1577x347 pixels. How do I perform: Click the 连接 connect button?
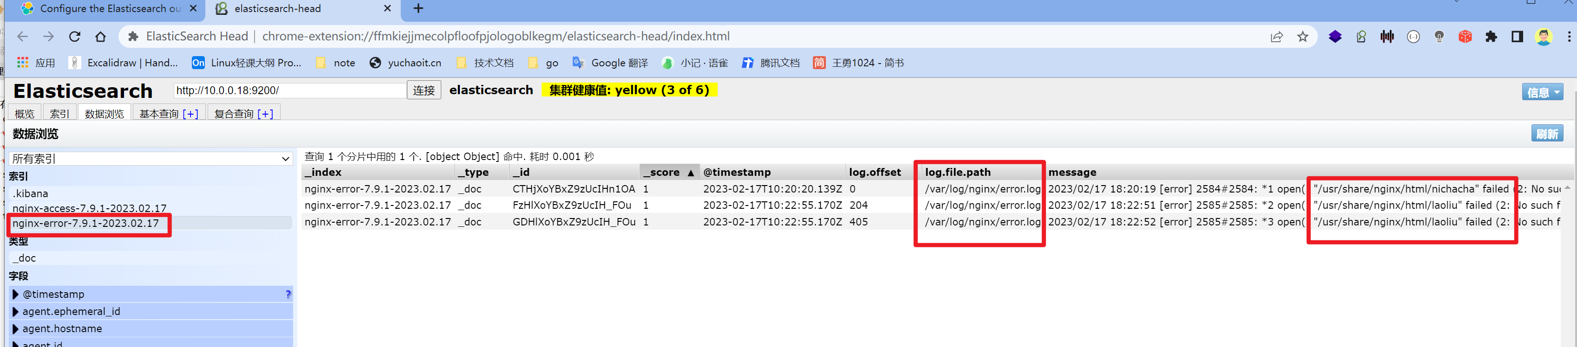click(423, 90)
